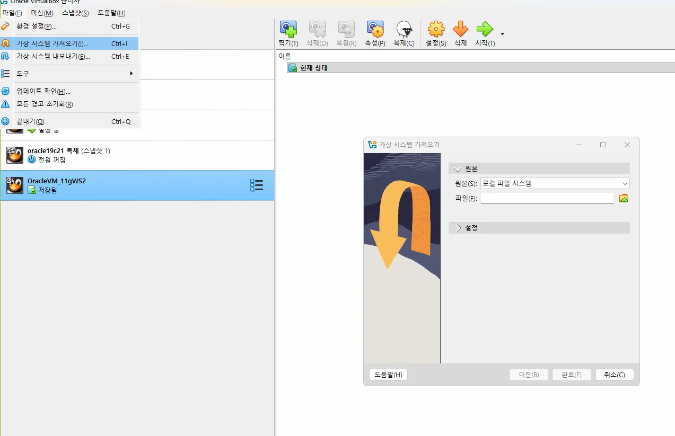The height and width of the screenshot is (436, 675).
Task: Click the 현재 상태 snapshot state icon
Action: [x=293, y=68]
